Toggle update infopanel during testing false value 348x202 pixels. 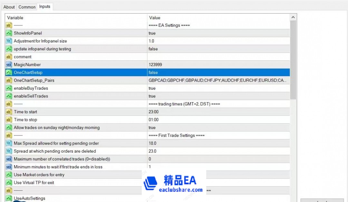coord(218,49)
